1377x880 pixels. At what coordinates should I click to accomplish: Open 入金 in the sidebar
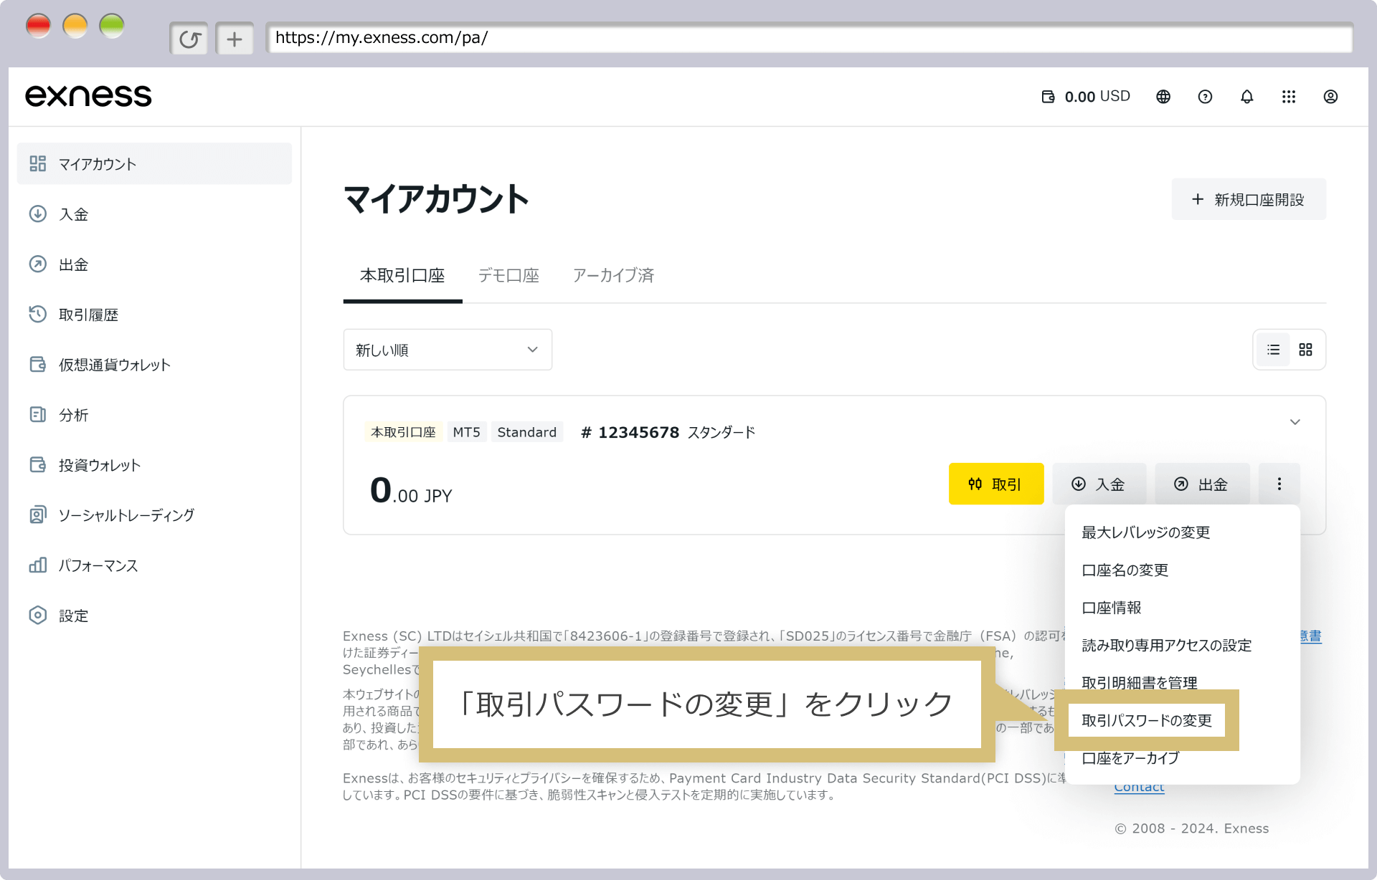point(154,214)
